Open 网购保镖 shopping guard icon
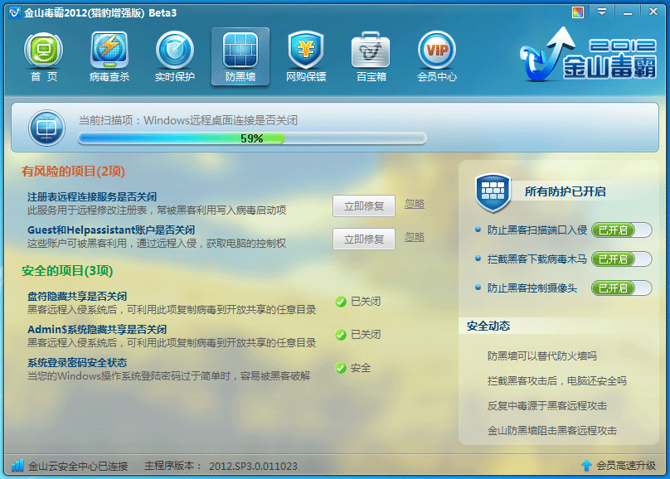The height and width of the screenshot is (479, 670). click(x=306, y=57)
